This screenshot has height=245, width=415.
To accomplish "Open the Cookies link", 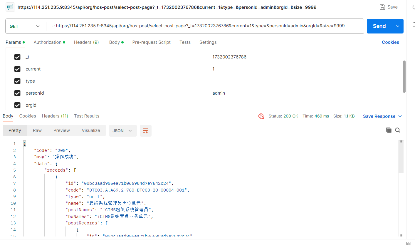I will click(390, 42).
